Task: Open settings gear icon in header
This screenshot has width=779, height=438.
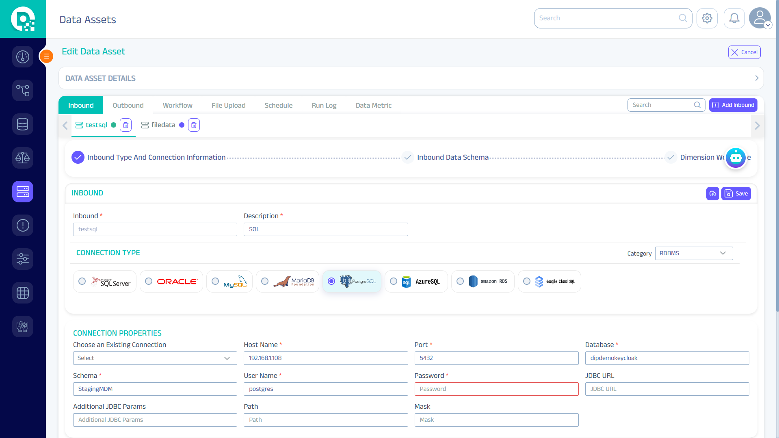Action: point(707,18)
